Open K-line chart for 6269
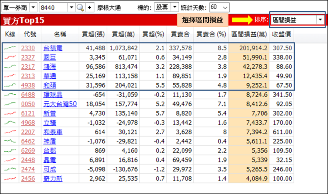This screenshot has width=328, height=194. pyautogui.click(x=10, y=150)
